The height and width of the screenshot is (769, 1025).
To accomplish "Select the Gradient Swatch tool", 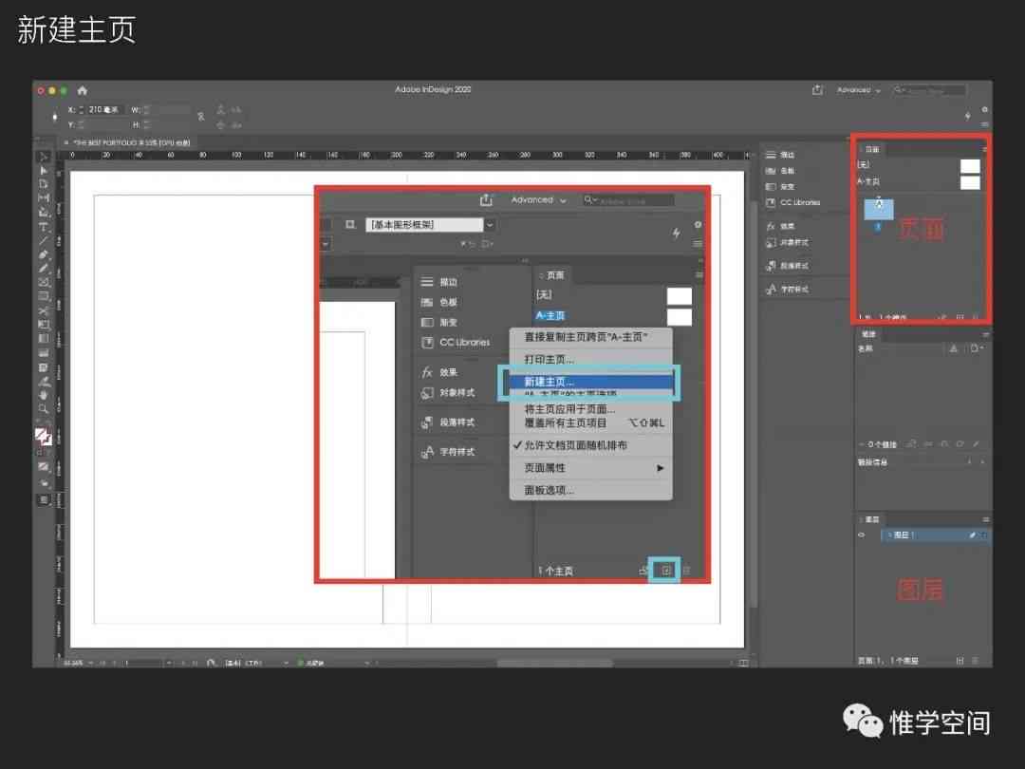I will coord(44,339).
